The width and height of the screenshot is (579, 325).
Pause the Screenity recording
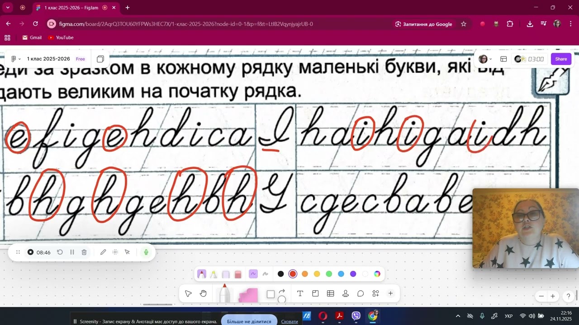click(72, 252)
